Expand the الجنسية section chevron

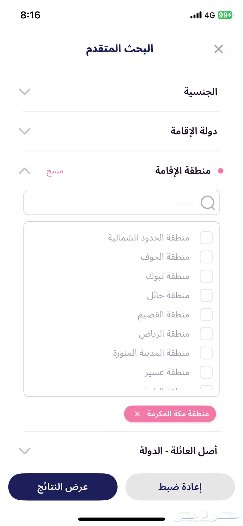point(25,92)
